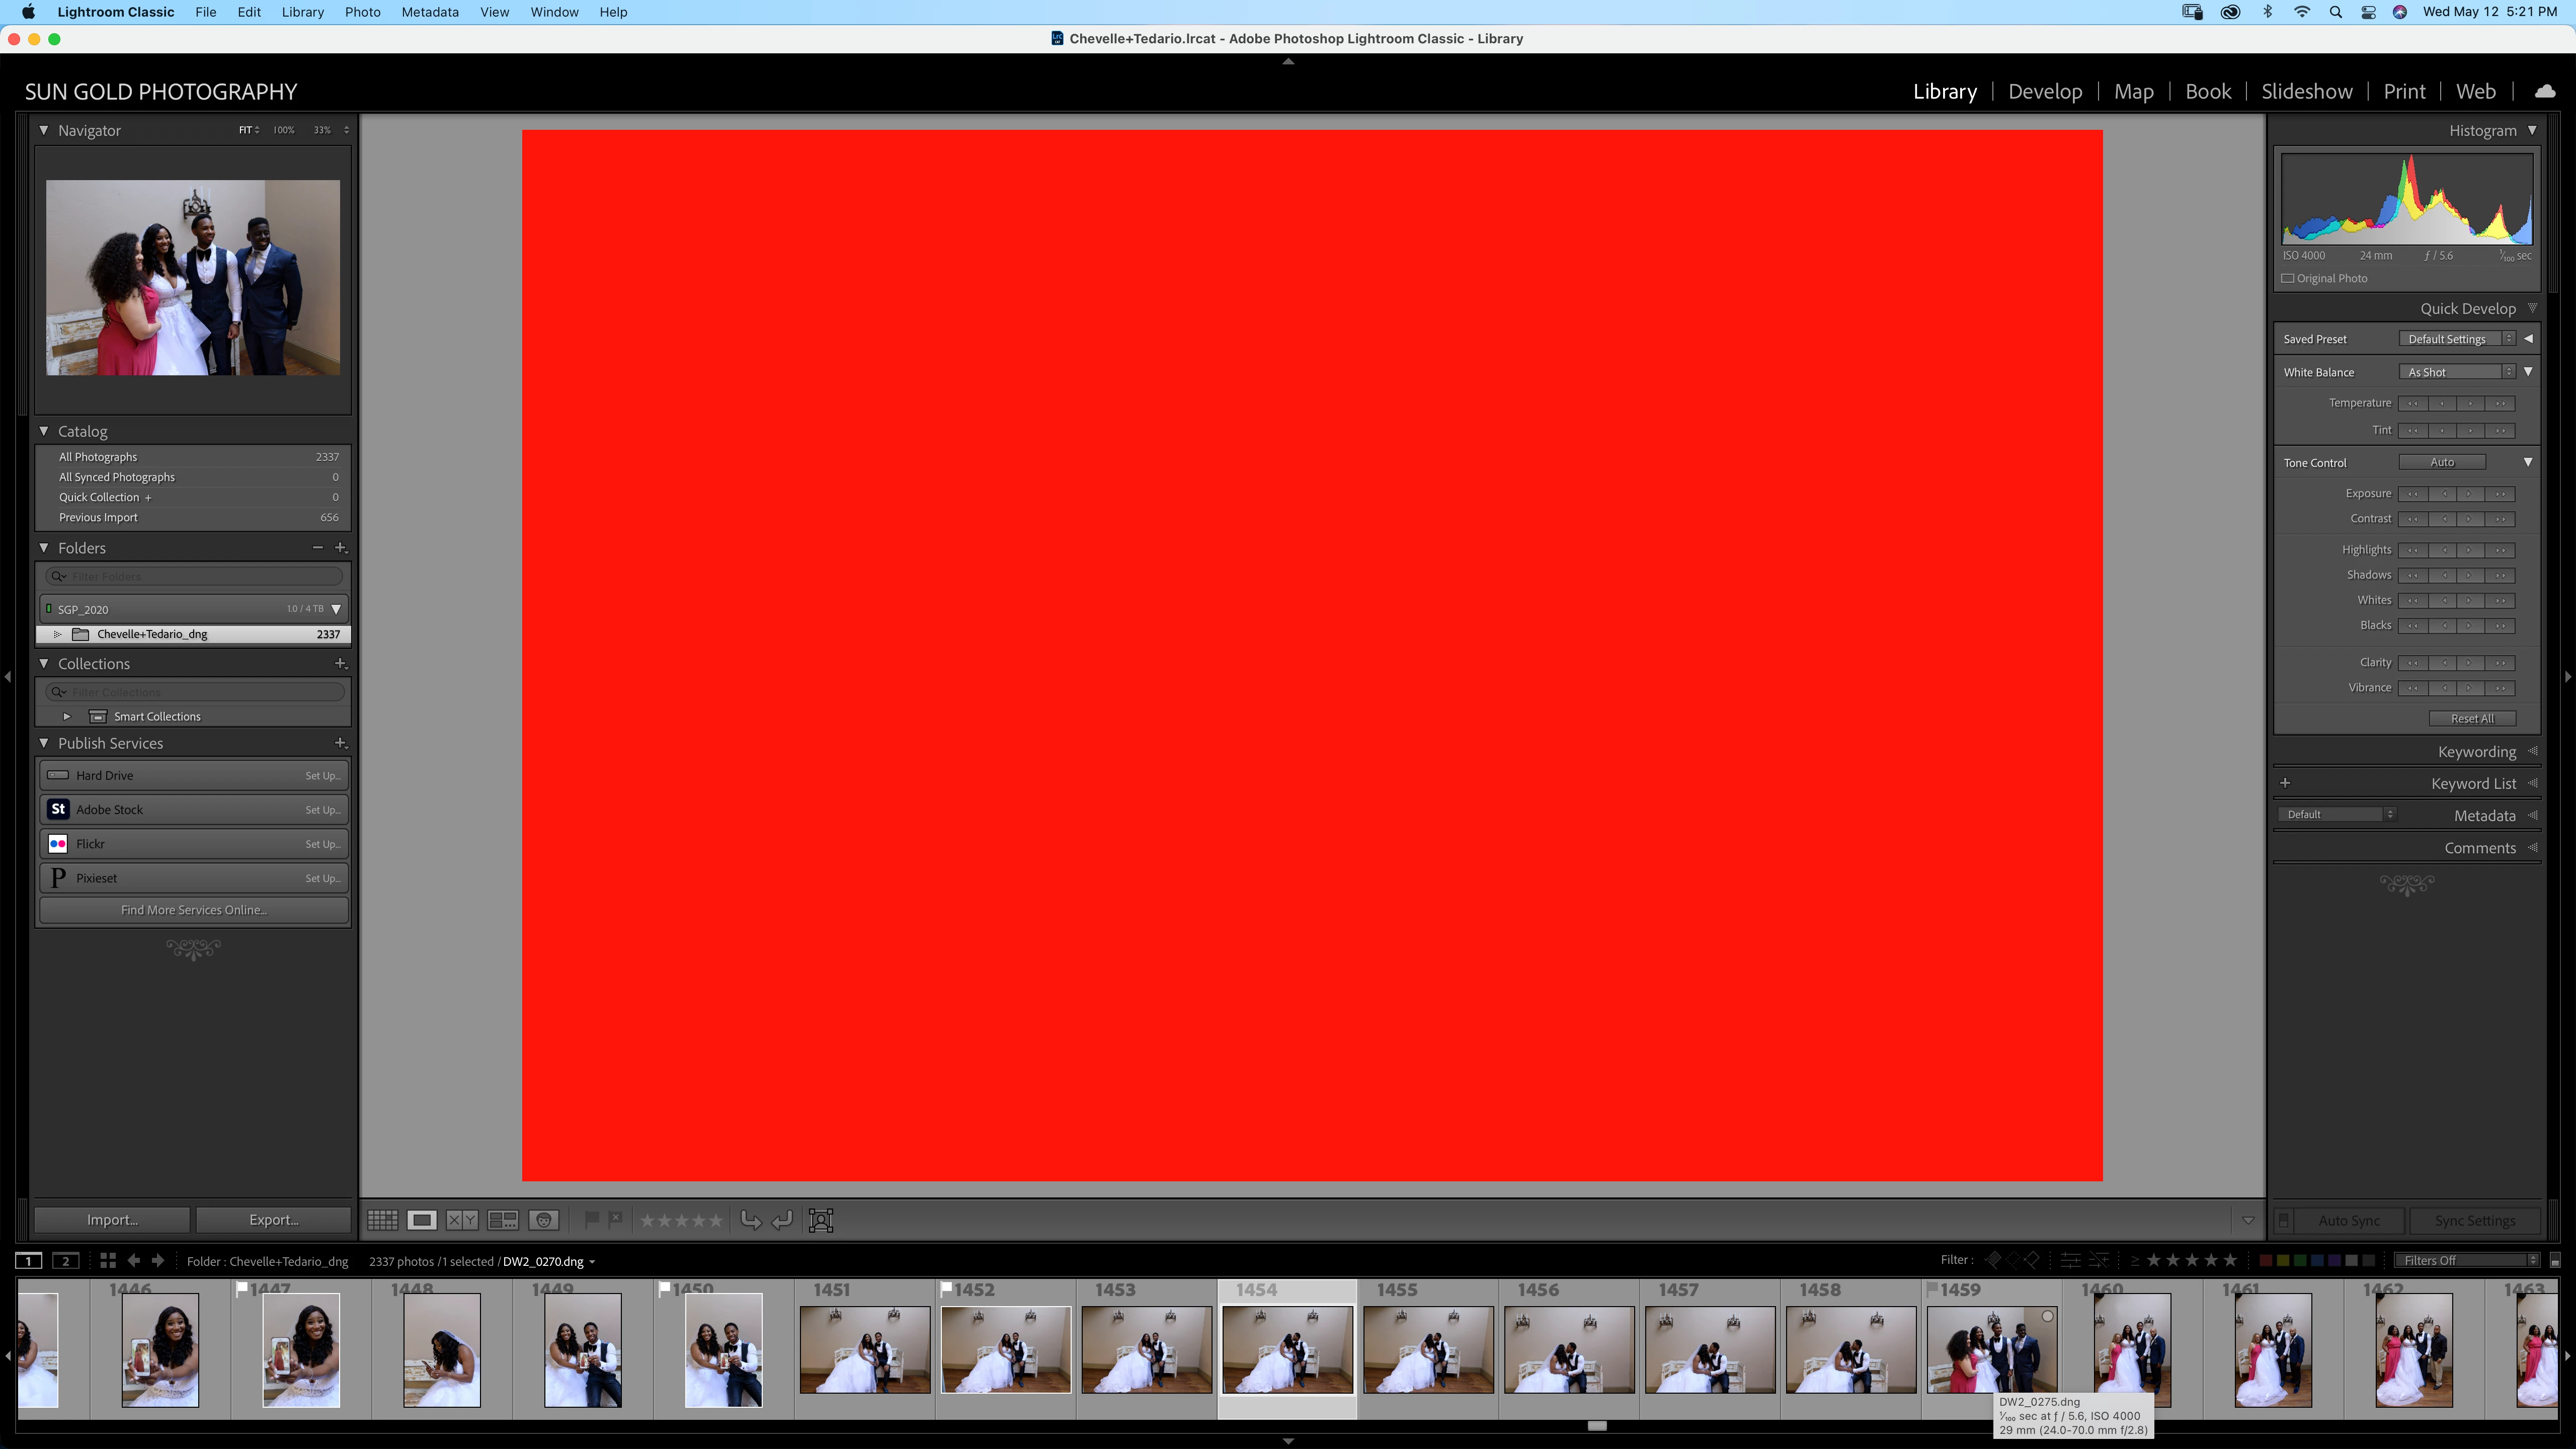Open the Metadata menu

(429, 12)
